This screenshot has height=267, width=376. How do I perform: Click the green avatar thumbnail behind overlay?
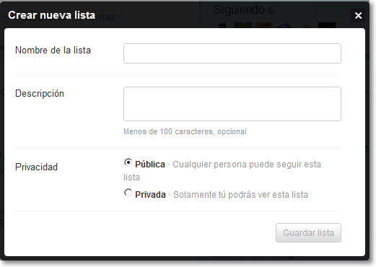click(243, 25)
